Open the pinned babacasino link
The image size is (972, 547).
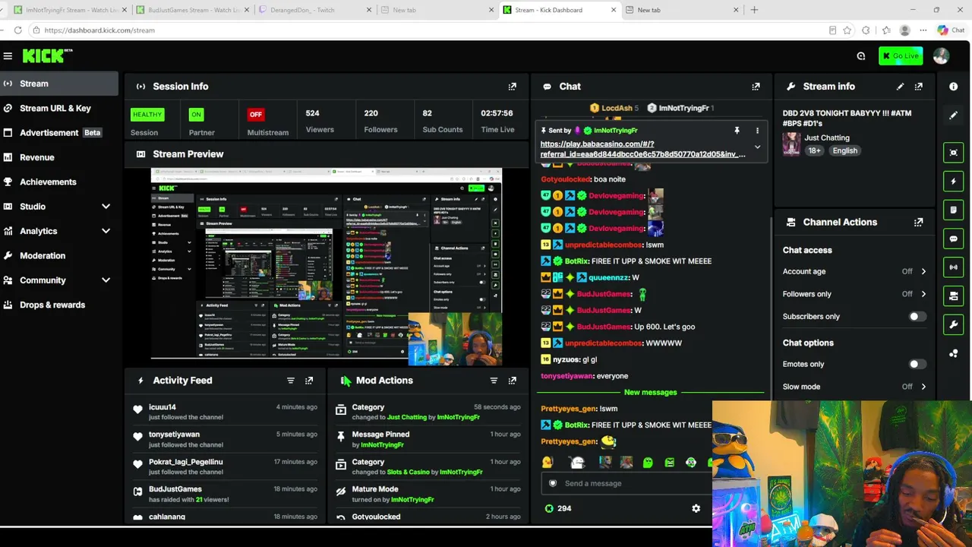(x=642, y=149)
